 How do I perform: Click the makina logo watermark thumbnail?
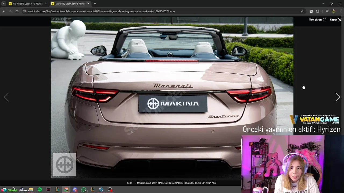(x=64, y=164)
